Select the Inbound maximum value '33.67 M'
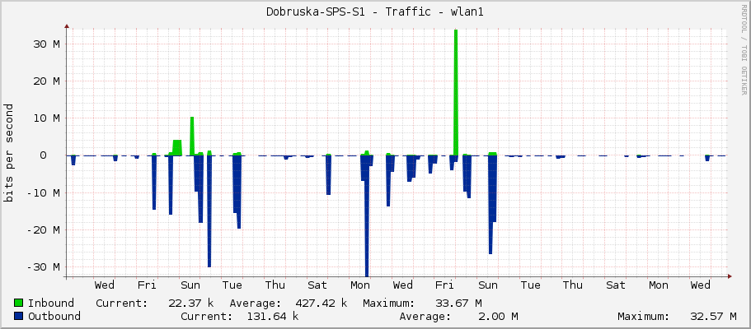Image resolution: width=751 pixels, height=329 pixels. click(458, 304)
